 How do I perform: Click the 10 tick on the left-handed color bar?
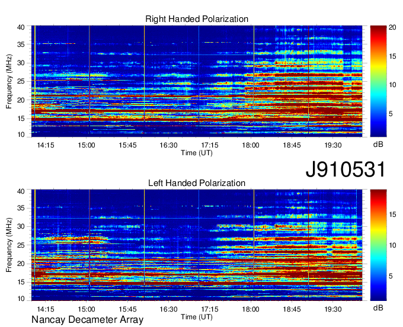(x=392, y=245)
